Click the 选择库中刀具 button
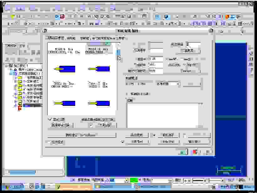 (x=60, y=125)
